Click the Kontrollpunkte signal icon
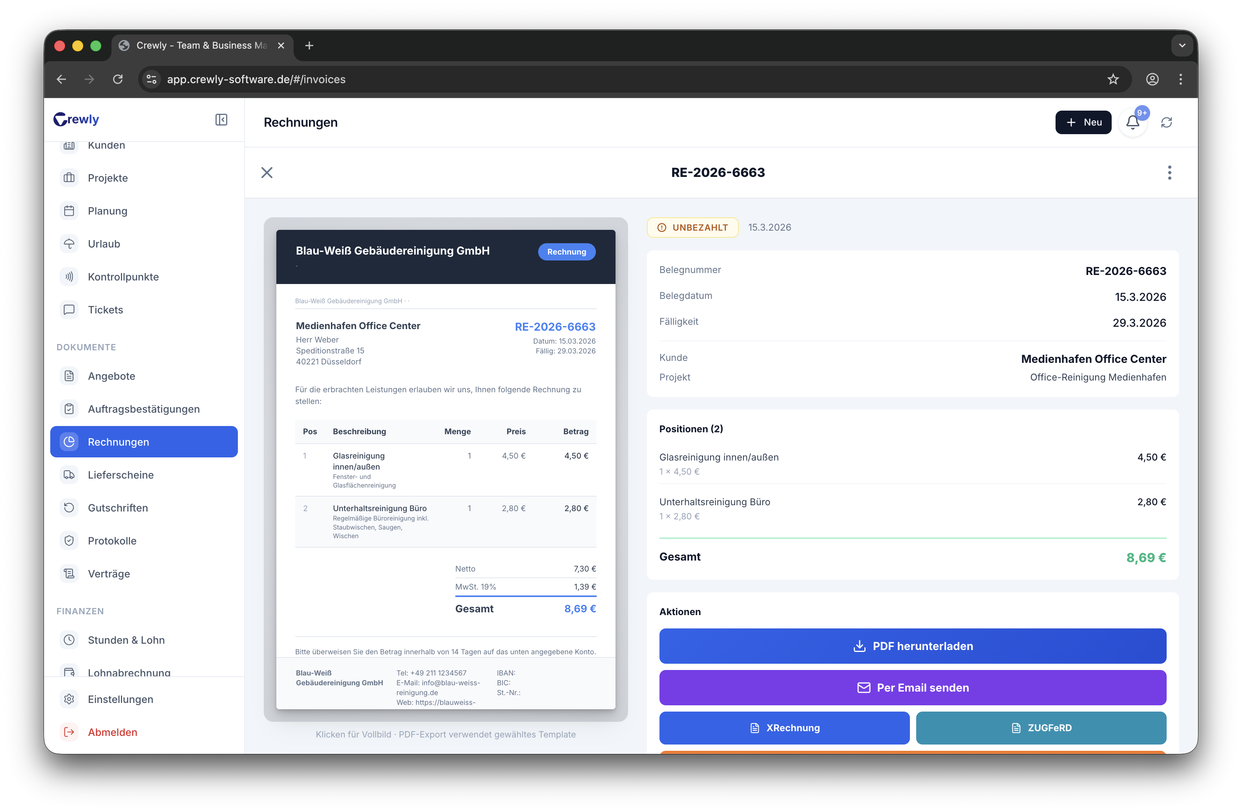 [69, 277]
